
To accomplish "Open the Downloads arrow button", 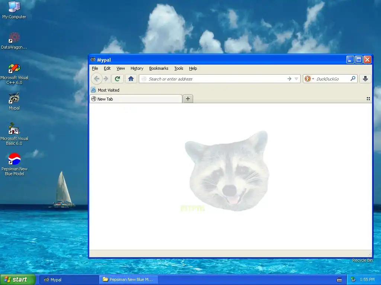I will point(365,79).
